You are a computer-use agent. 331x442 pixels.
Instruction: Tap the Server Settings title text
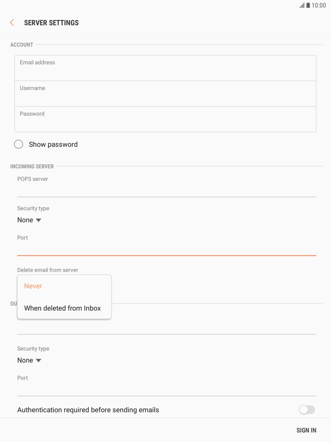coord(51,23)
